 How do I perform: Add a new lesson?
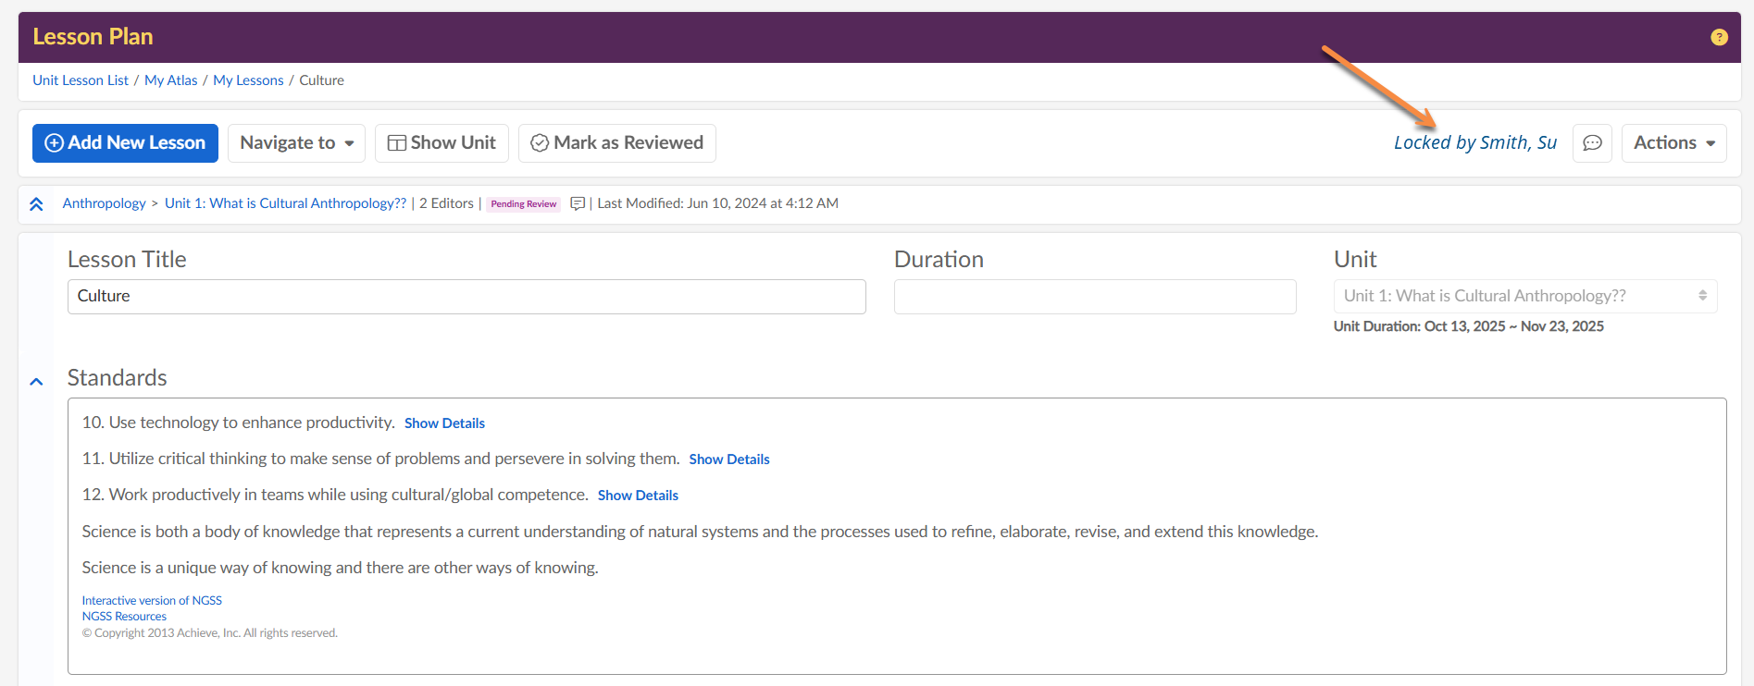coord(125,143)
